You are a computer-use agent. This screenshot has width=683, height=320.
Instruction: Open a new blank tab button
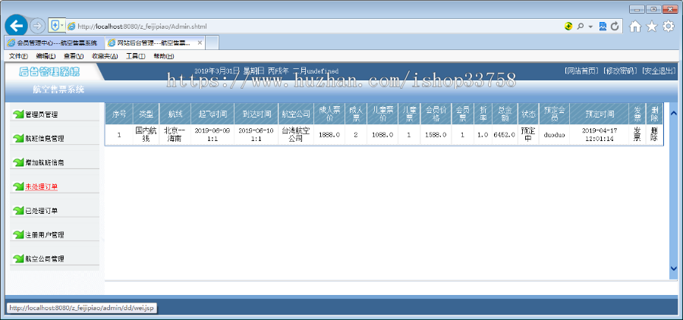tap(212, 43)
